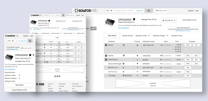Open the Parts dropdown in the mobile mockup
Screen dimensions: 208x101
click(x=11, y=41)
